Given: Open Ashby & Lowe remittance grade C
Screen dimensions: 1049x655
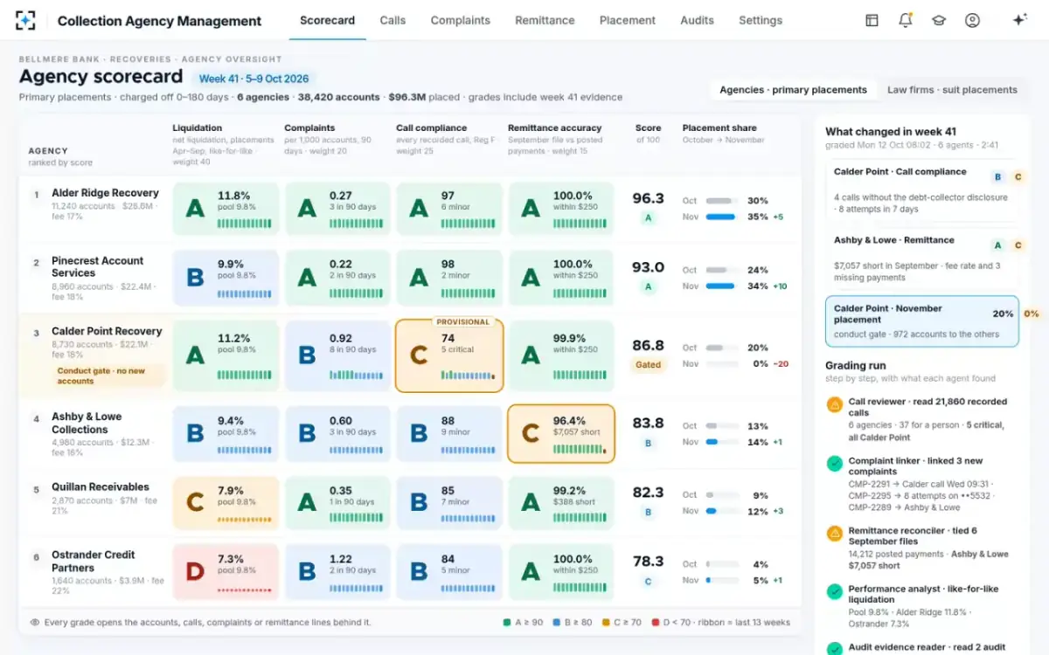Looking at the screenshot, I should tap(561, 433).
